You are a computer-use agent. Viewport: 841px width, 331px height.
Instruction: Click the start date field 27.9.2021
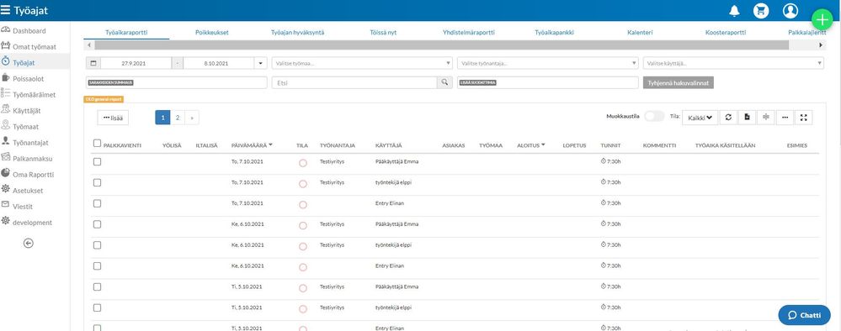[136, 63]
